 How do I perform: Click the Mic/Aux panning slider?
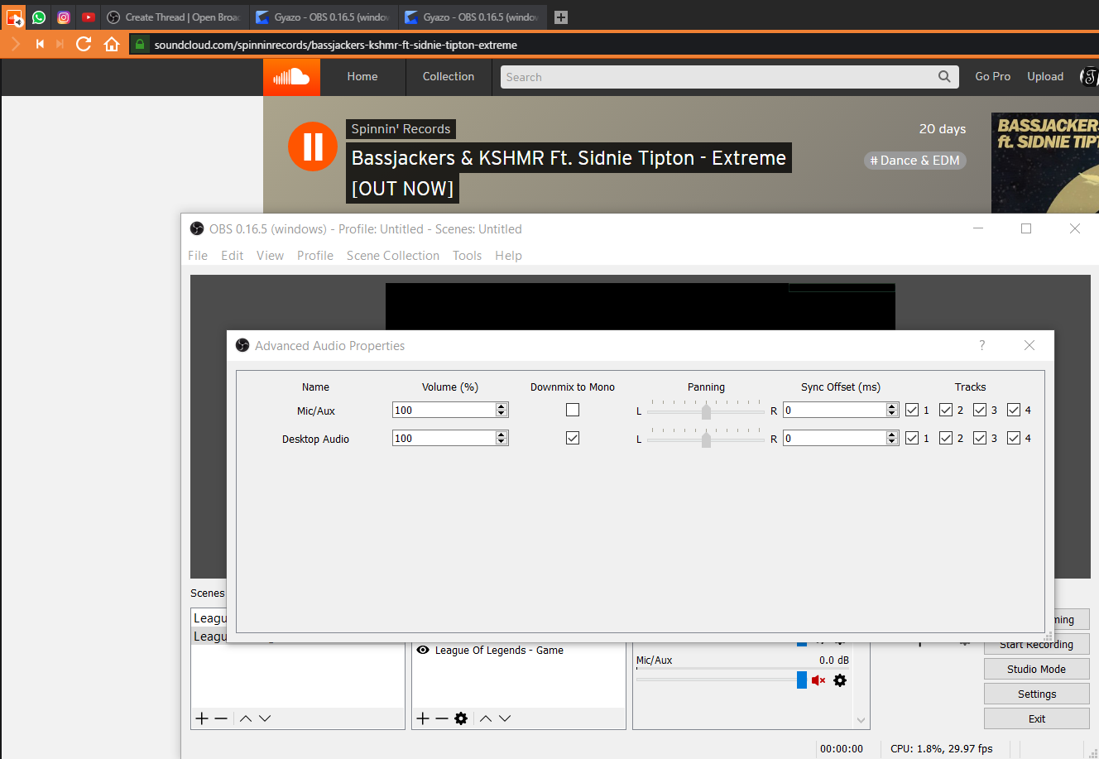706,410
